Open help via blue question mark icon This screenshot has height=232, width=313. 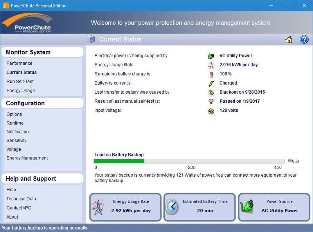click(x=304, y=40)
